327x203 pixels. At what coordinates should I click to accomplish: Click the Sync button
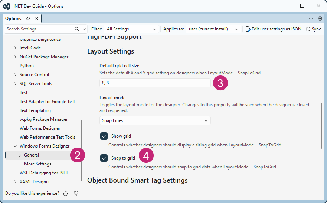pos(313,29)
